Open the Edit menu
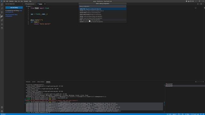Screen dimensions: 205x115 tap(7, 1)
